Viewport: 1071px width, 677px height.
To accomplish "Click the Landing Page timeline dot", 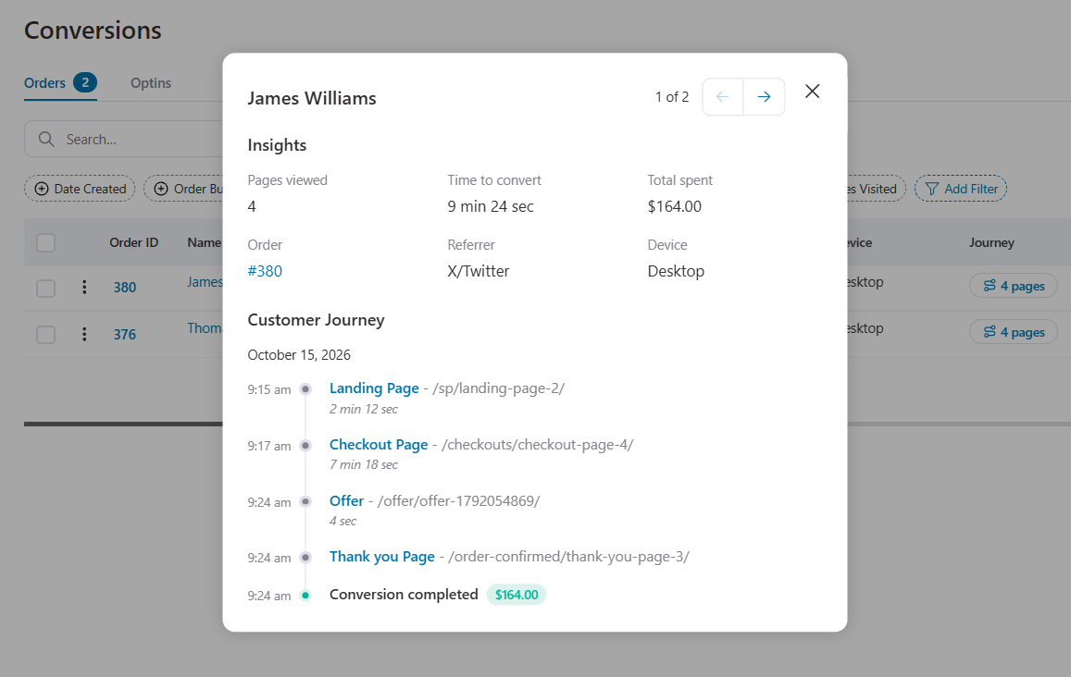I will coord(306,389).
